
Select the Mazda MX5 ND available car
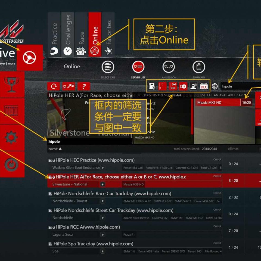(224, 102)
